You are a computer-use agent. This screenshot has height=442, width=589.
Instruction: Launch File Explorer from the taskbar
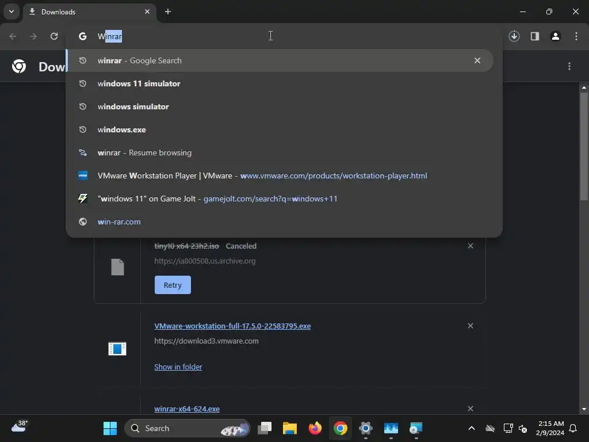point(290,428)
